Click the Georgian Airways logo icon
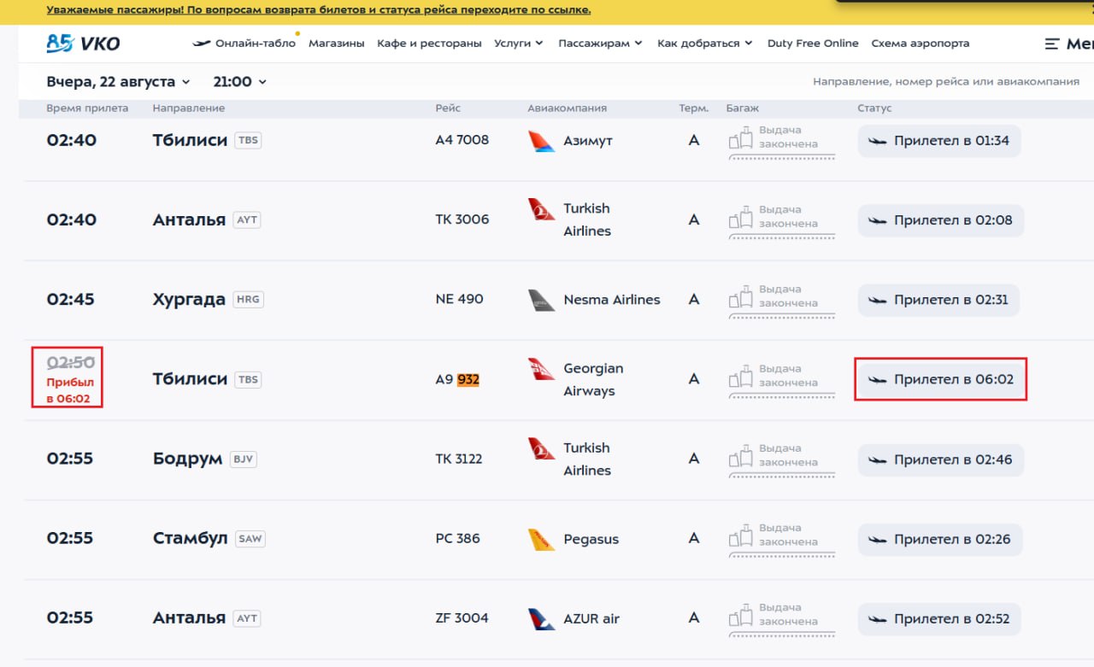Screen dimensions: 1094x667 pos(541,369)
